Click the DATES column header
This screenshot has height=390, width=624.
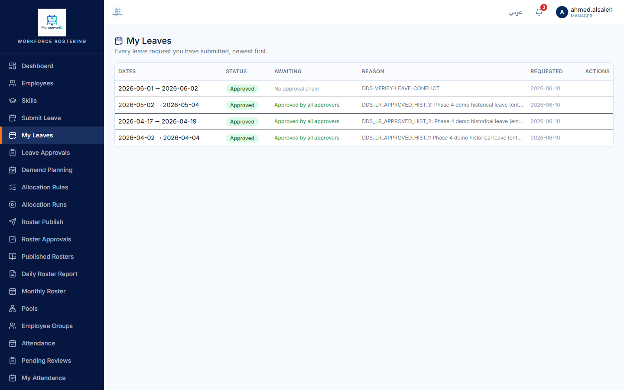127,71
